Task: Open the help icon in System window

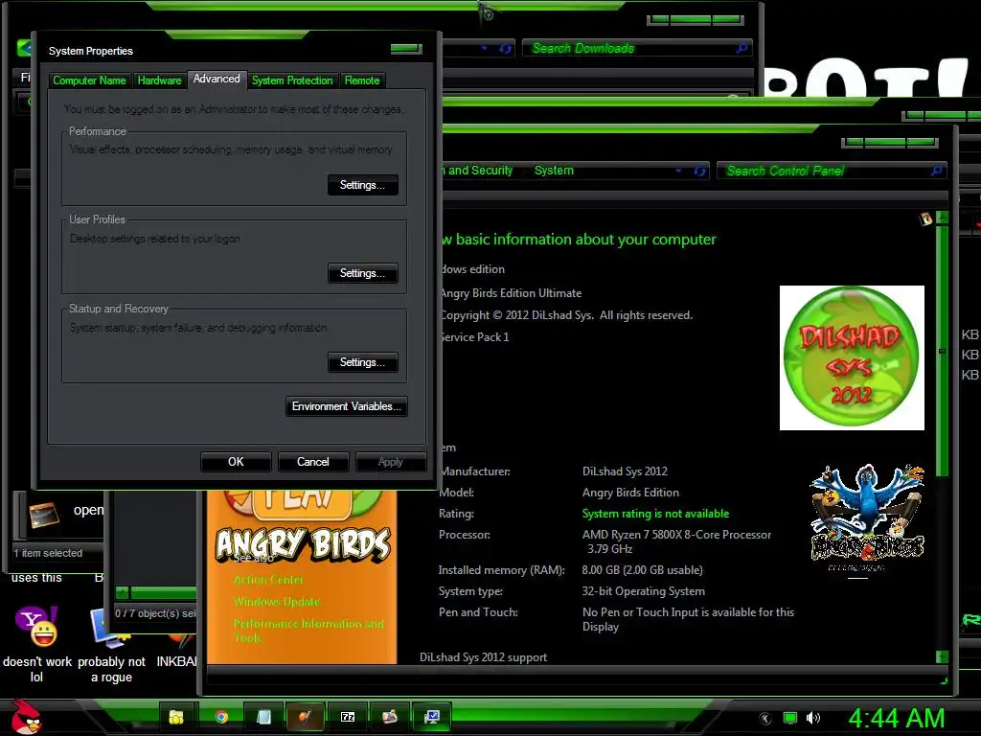Action: 926,218
